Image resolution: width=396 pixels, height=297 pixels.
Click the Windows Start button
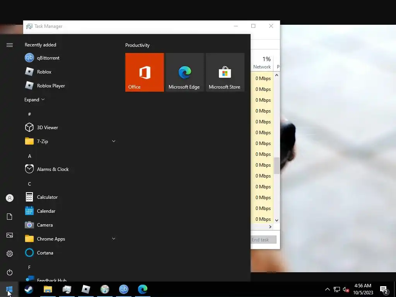tap(9, 289)
